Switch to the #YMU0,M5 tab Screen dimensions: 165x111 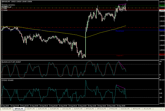(x=113, y=109)
